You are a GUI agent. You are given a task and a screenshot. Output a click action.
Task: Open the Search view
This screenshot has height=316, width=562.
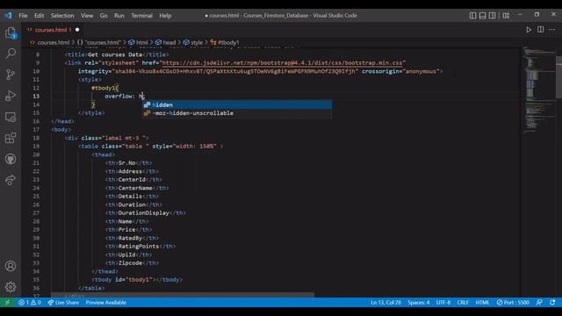11,54
